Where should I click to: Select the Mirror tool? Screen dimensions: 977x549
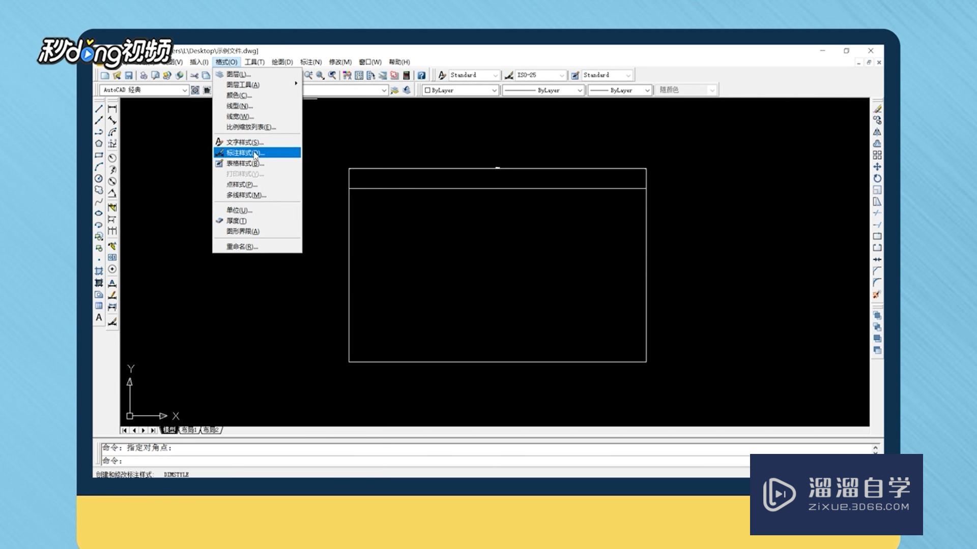(877, 132)
